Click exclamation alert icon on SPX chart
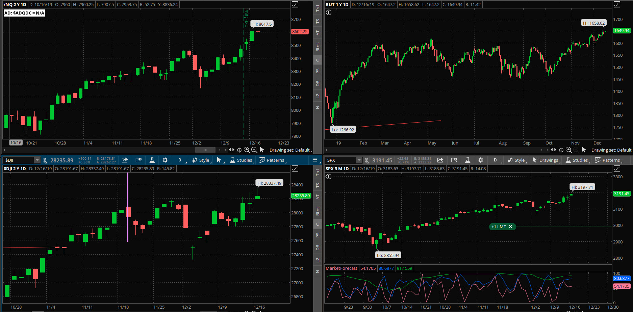 tap(329, 177)
